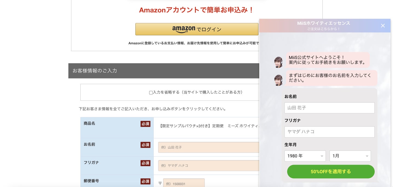The width and height of the screenshot is (393, 187).
Task: Click the 必須 badge beside 商品名
Action: pos(145,124)
